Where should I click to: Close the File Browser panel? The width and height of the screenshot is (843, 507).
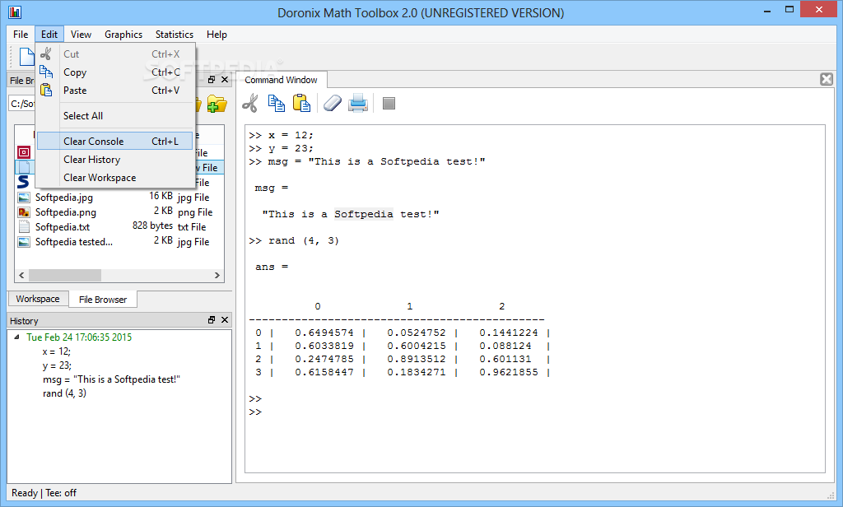point(225,80)
